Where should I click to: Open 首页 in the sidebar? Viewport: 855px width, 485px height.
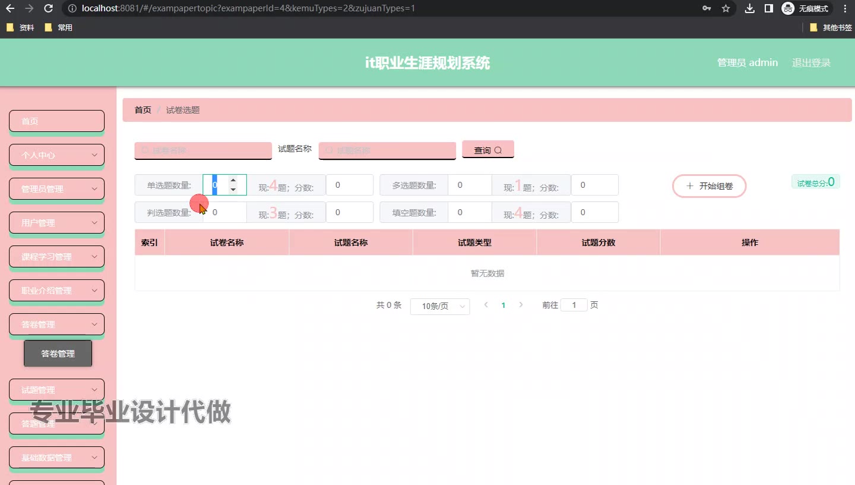(x=56, y=121)
